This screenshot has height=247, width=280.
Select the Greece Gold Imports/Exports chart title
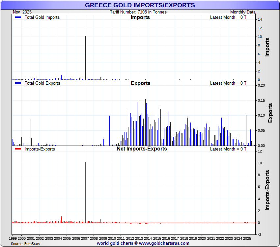point(140,5)
